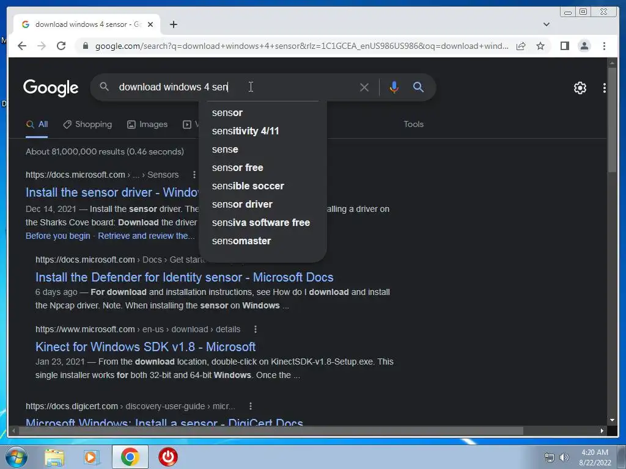Select the 'sensomaster' suggestion
Image resolution: width=626 pixels, height=469 pixels.
tap(262, 241)
